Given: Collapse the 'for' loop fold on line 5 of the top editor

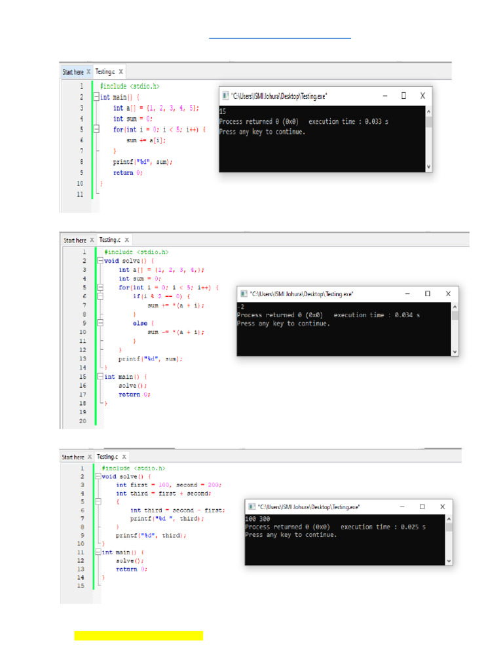Looking at the screenshot, I should [97, 129].
